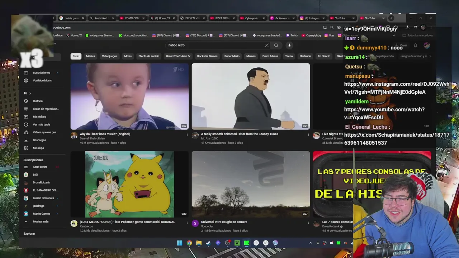Switch to the 'Posts liked' X tab

point(102,18)
